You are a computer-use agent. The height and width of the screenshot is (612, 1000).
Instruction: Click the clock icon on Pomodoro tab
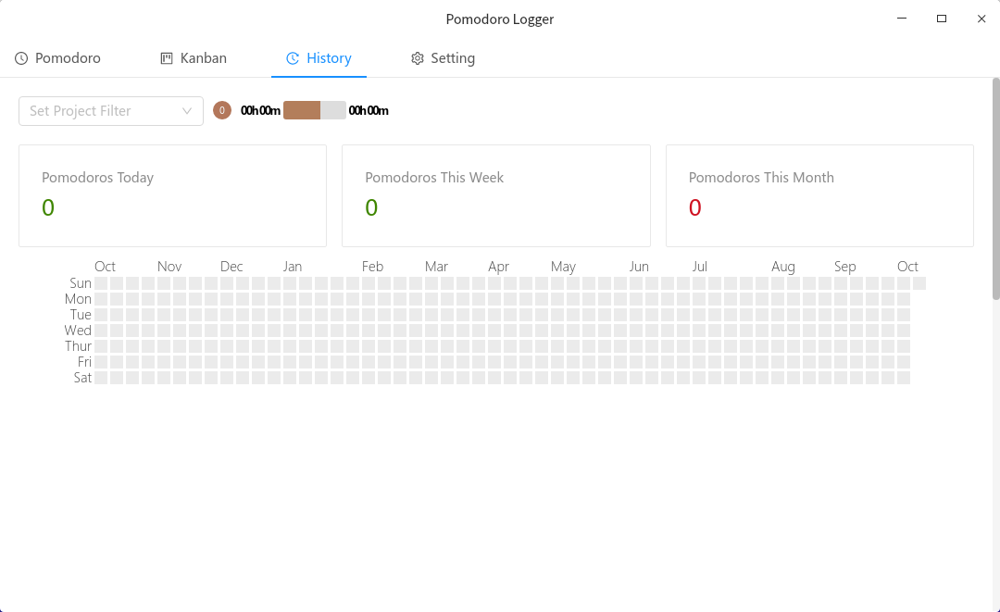[x=21, y=58]
